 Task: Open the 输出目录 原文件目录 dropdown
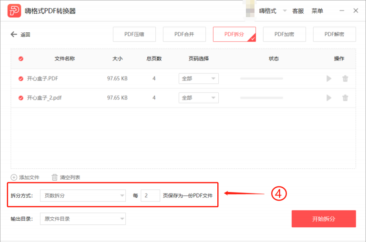pyautogui.click(x=83, y=219)
